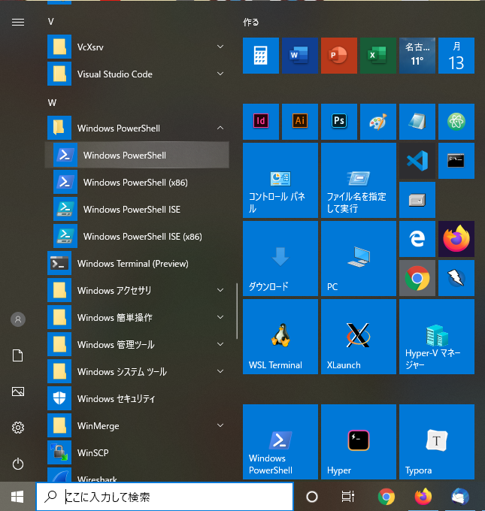Expand the VcXsrv folder

[137, 47]
